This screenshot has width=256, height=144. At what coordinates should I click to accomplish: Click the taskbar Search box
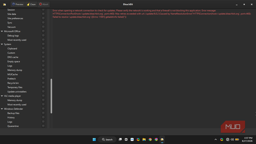pos(107,140)
